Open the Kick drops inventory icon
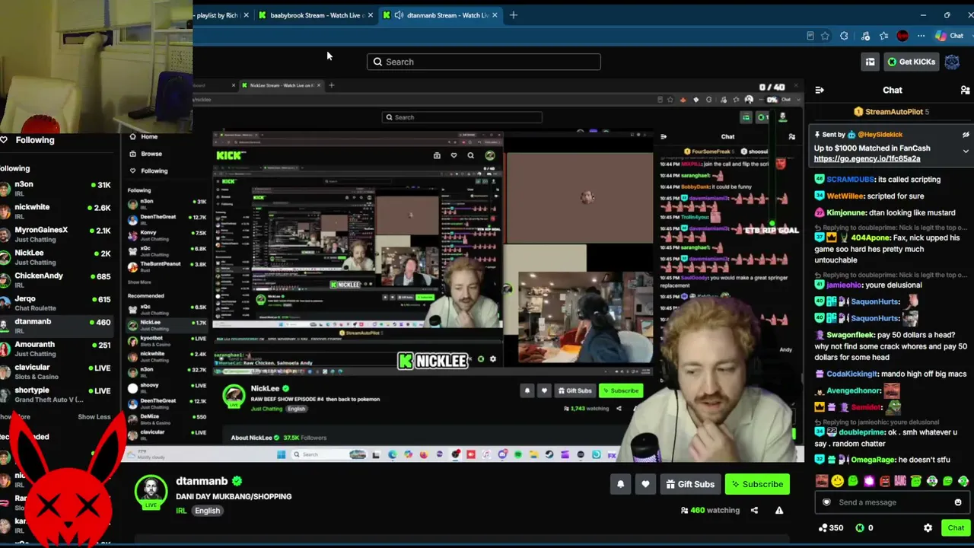Screen dimensions: 974x548 (x=870, y=62)
